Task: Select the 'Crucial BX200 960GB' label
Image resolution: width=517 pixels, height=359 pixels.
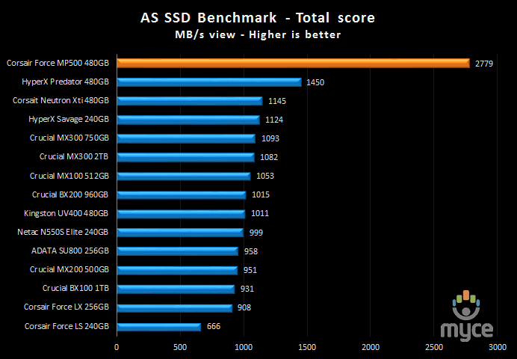Action: (70, 194)
